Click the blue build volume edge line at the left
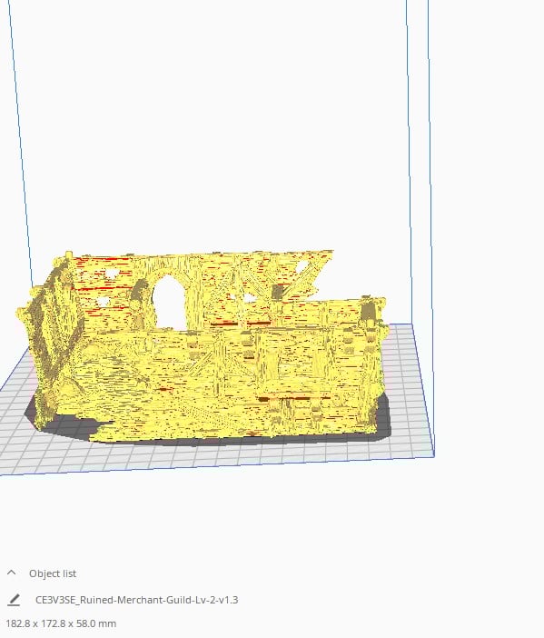Image resolution: width=544 pixels, height=638 pixels. 20,143
